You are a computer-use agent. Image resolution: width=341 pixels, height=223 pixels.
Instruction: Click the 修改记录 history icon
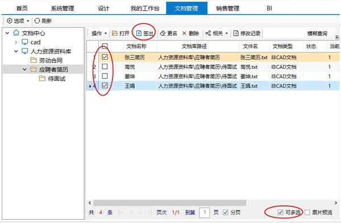236,33
